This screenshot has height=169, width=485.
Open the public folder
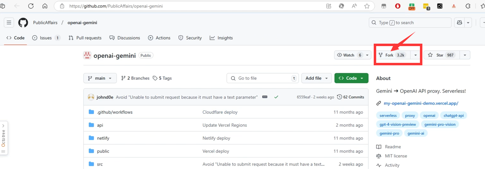point(103,151)
